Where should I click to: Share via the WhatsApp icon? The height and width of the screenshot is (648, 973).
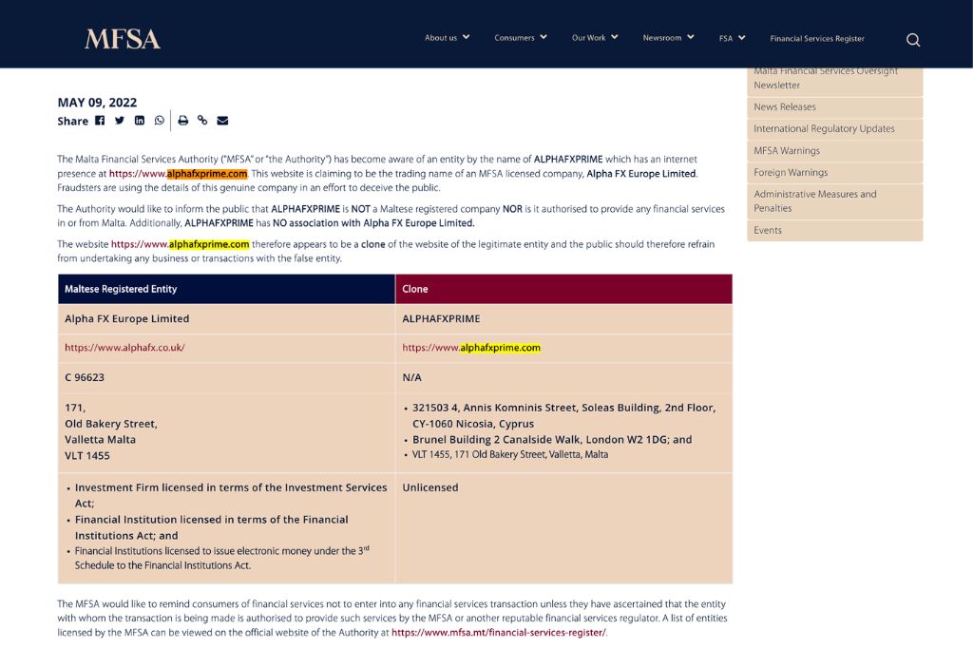point(160,121)
